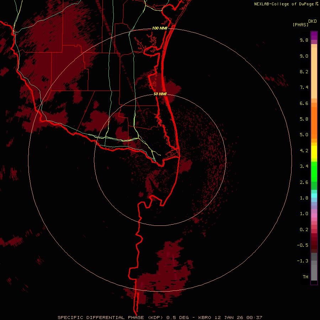Screen dimensions: 320x320
Task: Select the -1.3 scale value
Action: click(303, 261)
